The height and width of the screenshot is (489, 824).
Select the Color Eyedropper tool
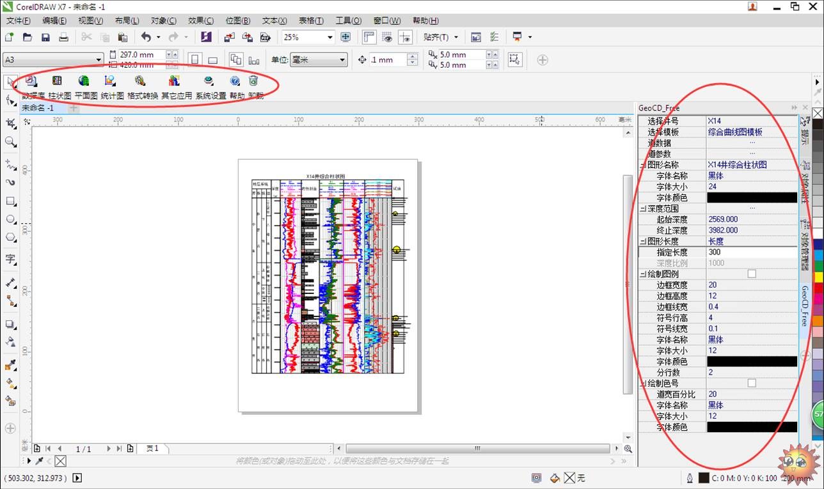(x=10, y=366)
